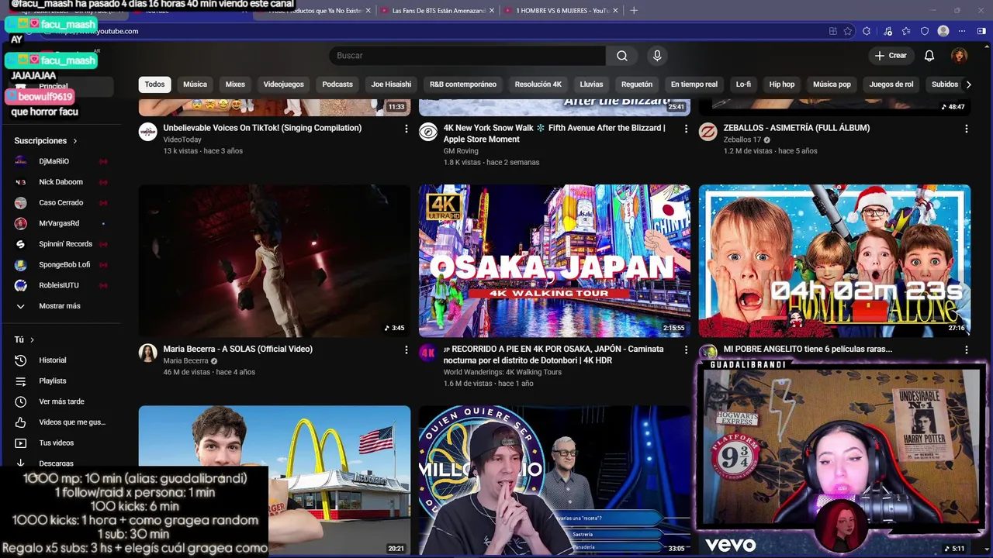Viewport: 993px width, 558px height.
Task: Open the Zeballos 17 channel avatar
Action: pos(708,132)
